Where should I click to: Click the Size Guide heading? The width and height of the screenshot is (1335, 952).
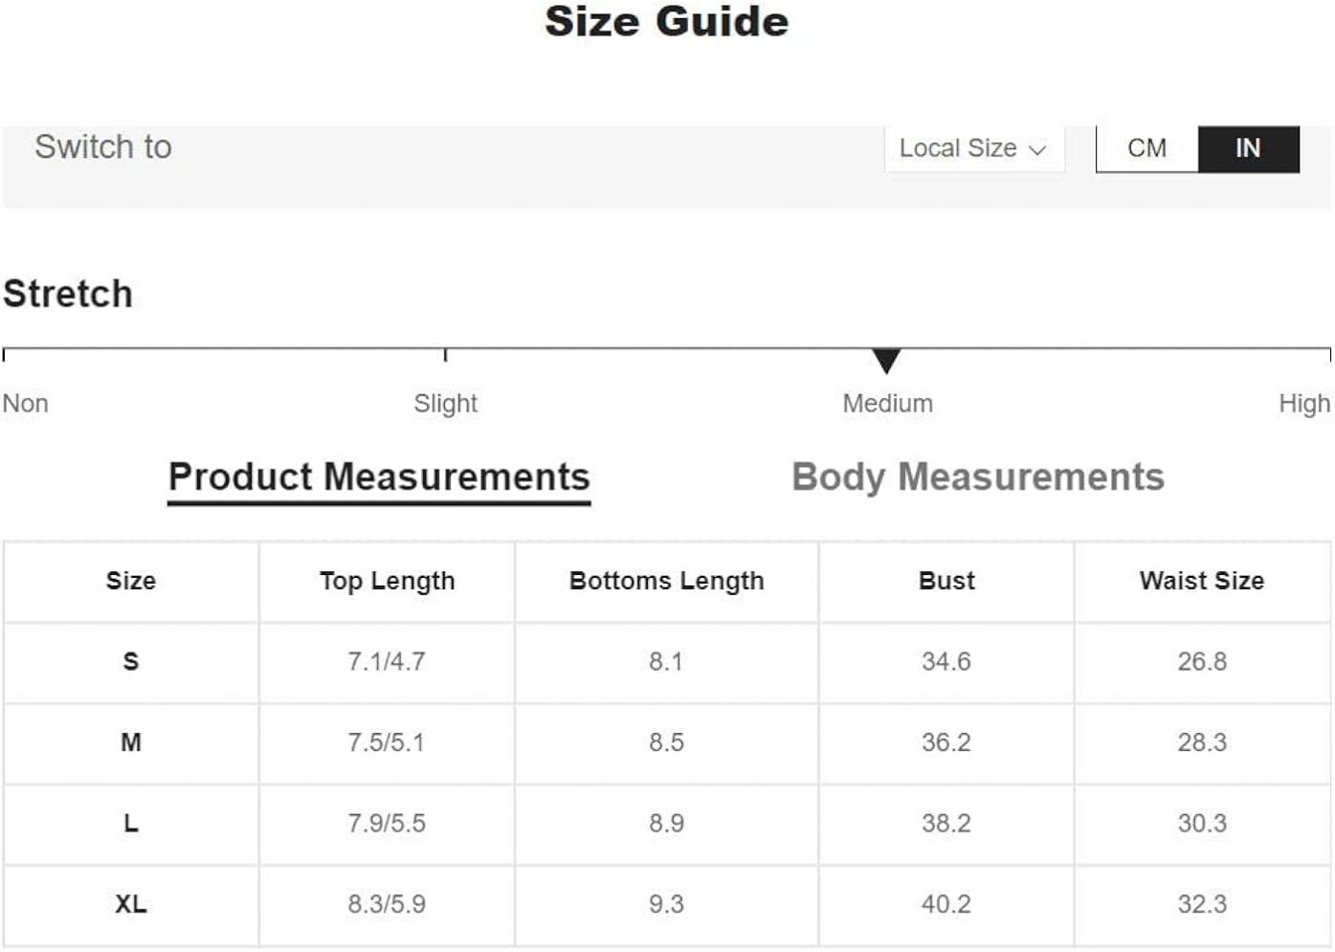point(667,22)
